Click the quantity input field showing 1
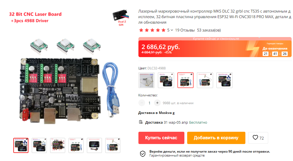This screenshot has height=161, width=293. pyautogui.click(x=149, y=103)
